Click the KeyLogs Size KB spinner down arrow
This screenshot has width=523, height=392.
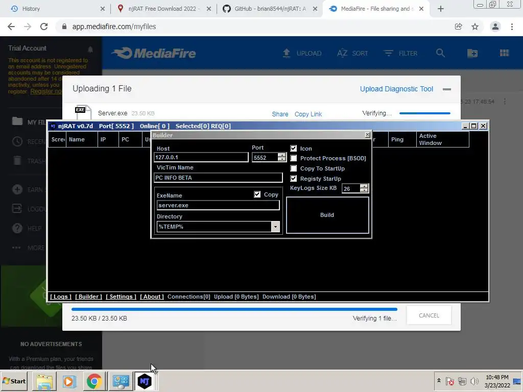coord(364,190)
